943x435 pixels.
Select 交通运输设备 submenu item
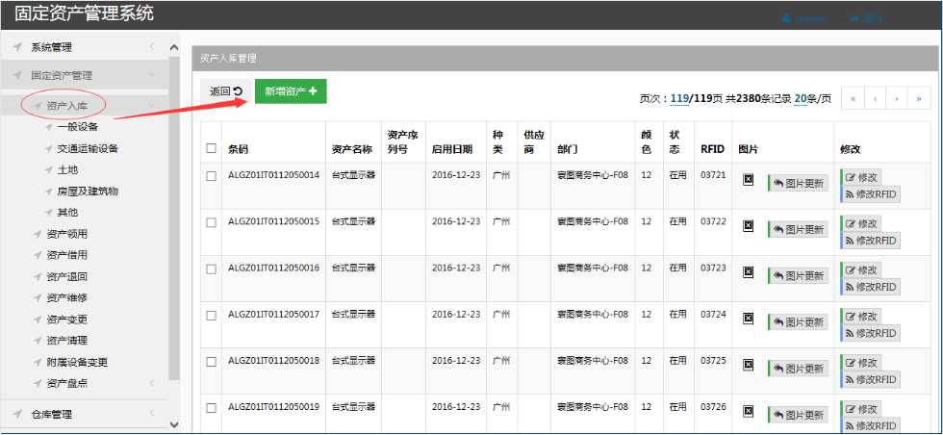click(88, 149)
